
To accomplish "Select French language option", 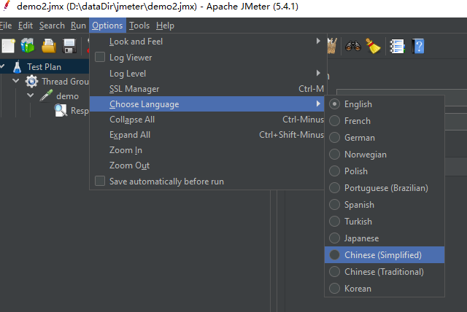I will coord(385,121).
